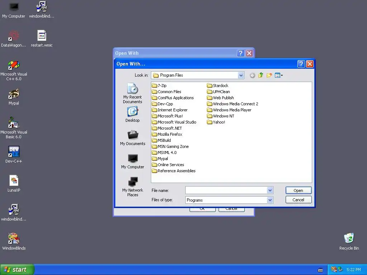The height and width of the screenshot is (275, 367).
Task: Expand the Files of type dropdown
Action: tap(270, 200)
